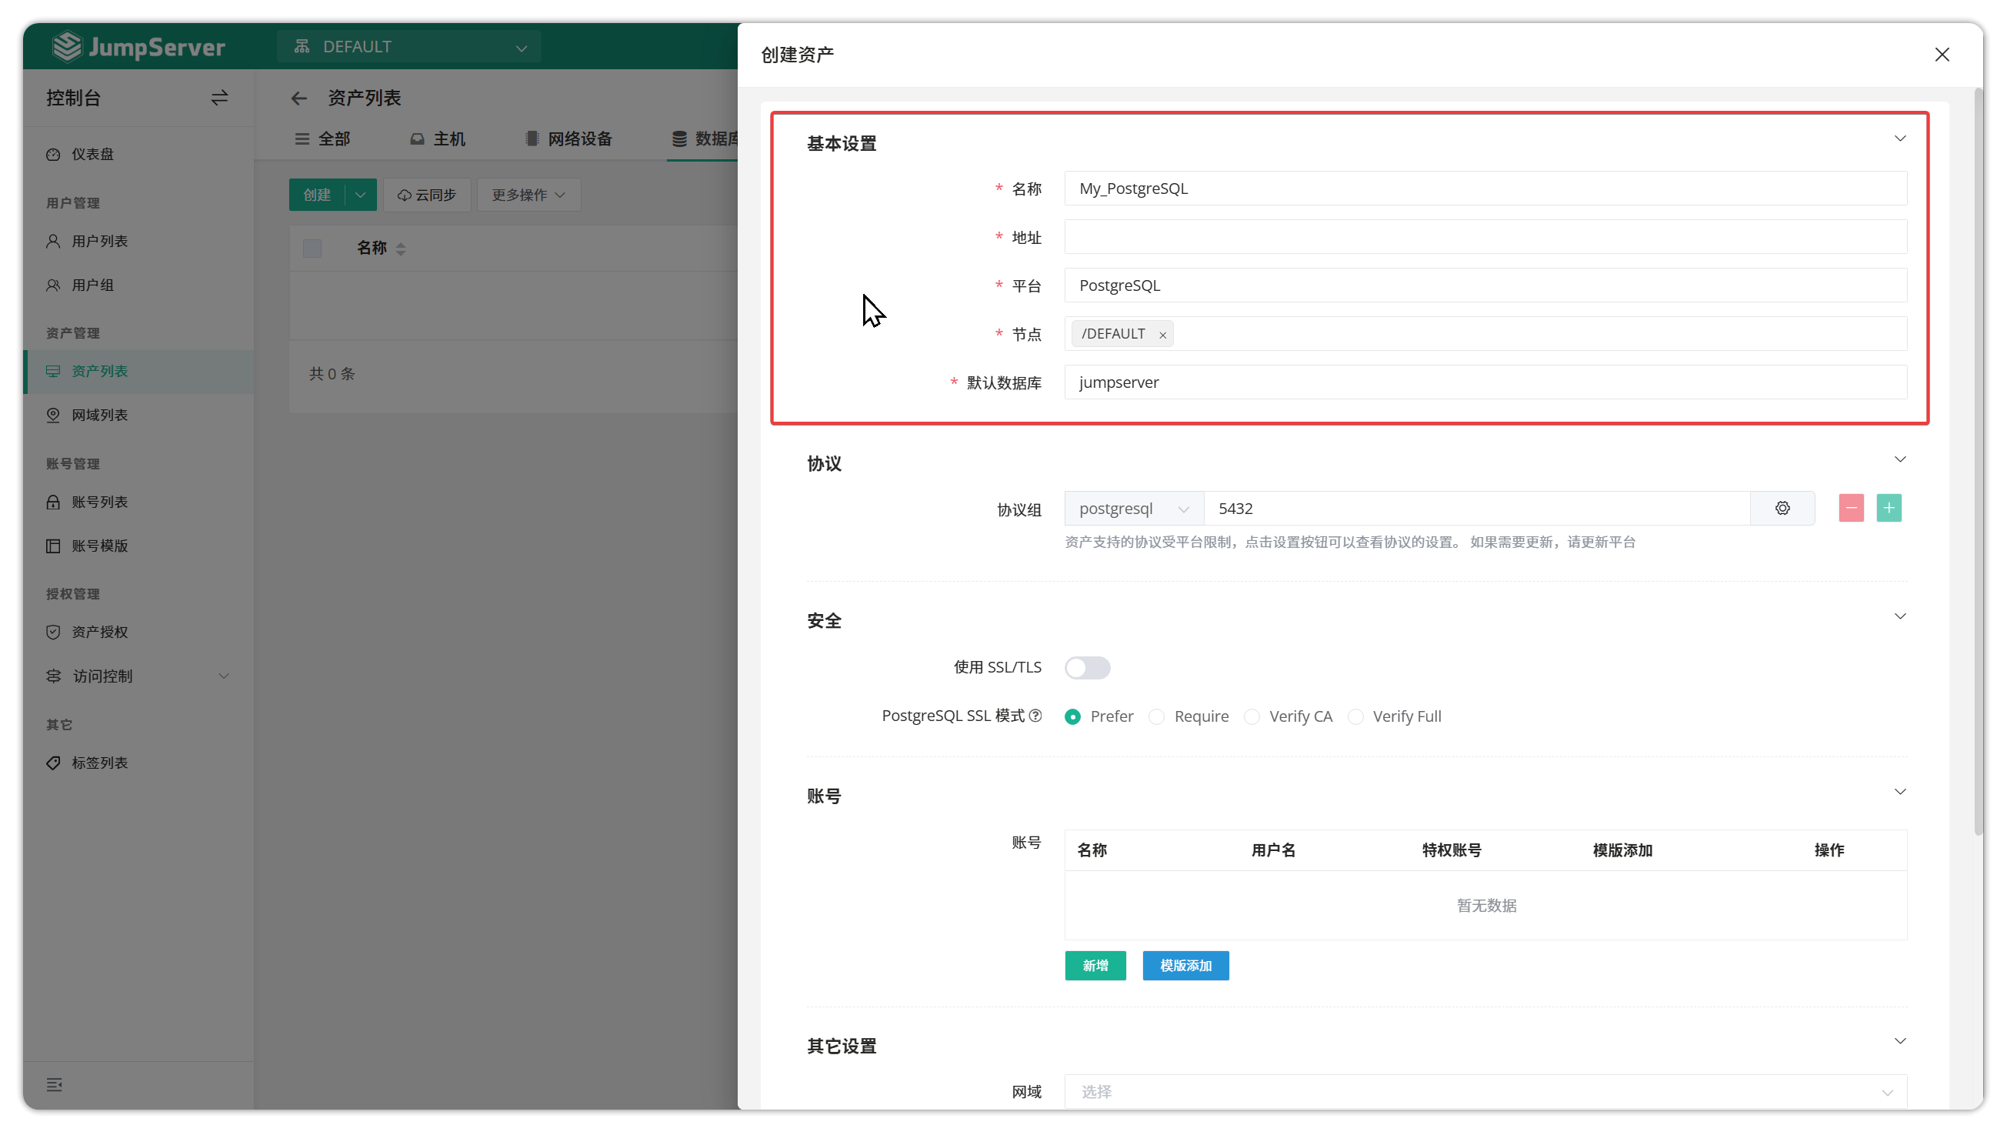Click the green plus protocol button
2007x1125 pixels.
tap(1889, 508)
